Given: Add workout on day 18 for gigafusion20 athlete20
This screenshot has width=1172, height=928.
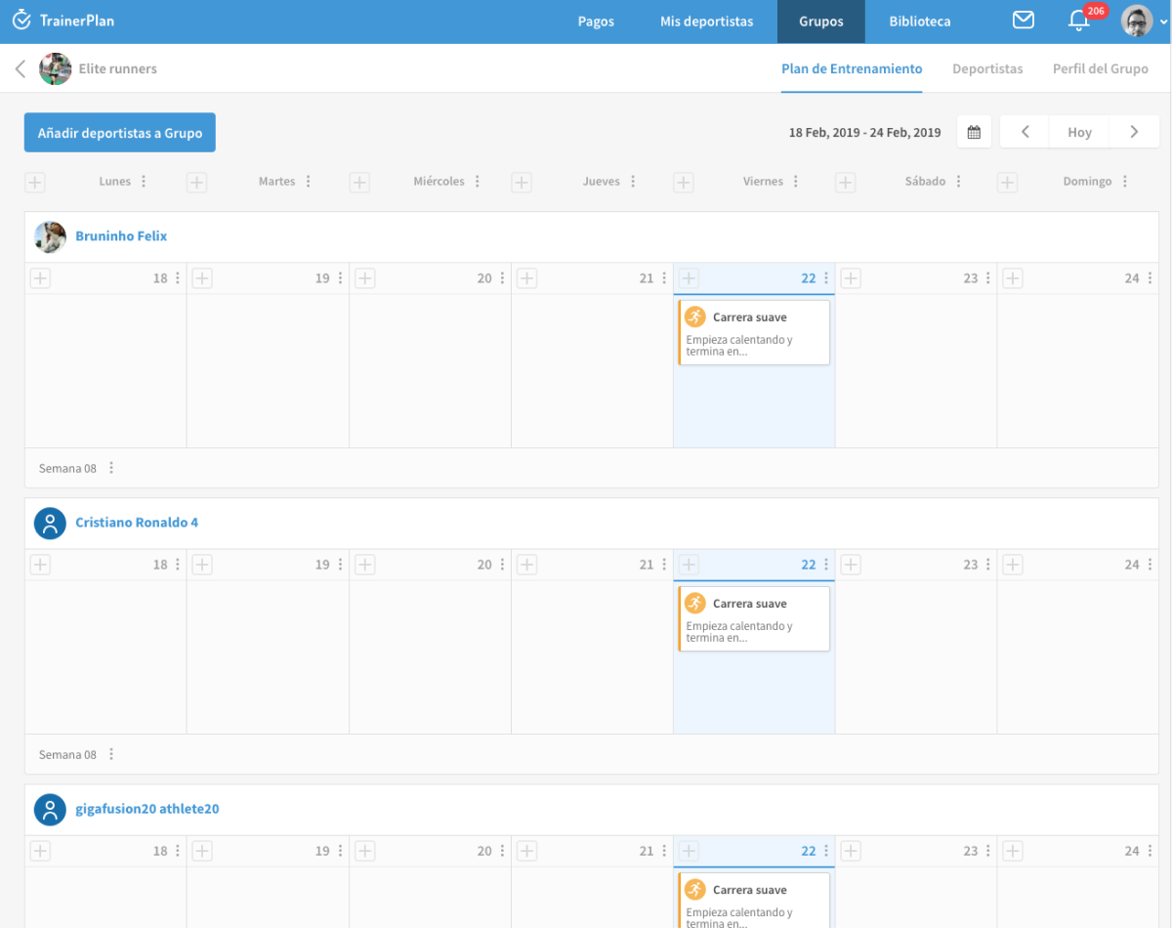Looking at the screenshot, I should coord(40,851).
